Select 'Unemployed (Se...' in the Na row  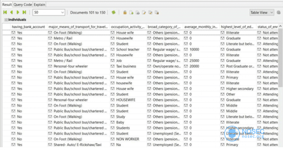(x=164, y=145)
